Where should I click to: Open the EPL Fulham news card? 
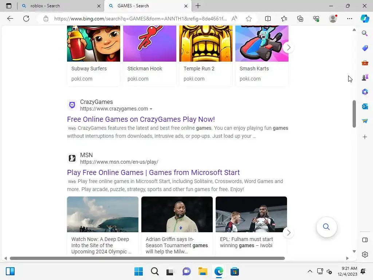coord(251,226)
